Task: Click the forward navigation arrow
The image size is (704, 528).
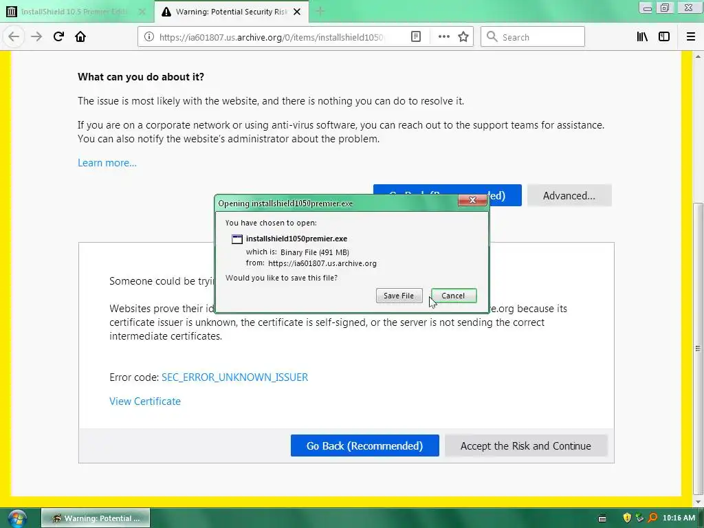Action: [36, 37]
